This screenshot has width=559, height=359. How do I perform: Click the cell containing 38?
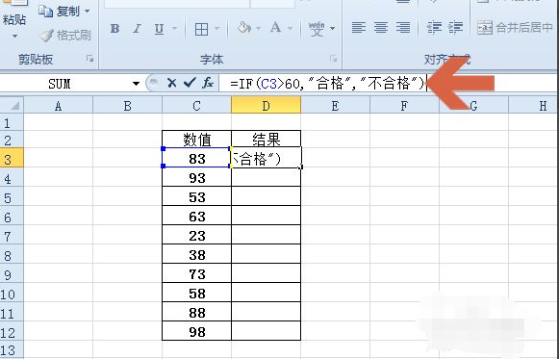[x=196, y=254]
